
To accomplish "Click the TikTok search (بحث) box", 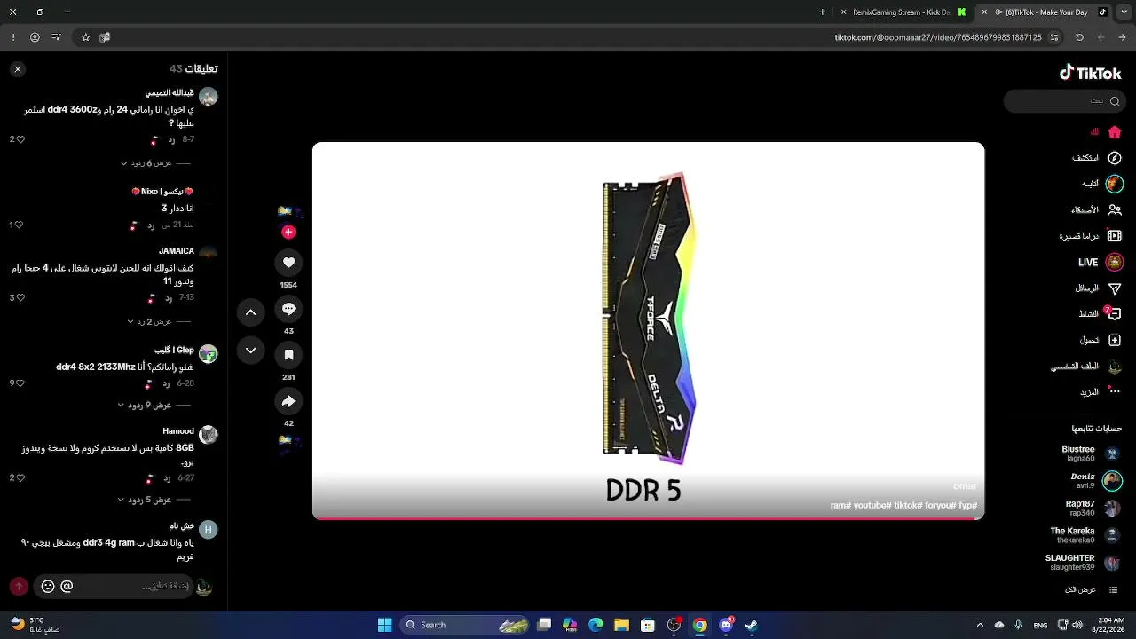I will [1063, 101].
